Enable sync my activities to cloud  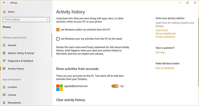[x=58, y=39]
